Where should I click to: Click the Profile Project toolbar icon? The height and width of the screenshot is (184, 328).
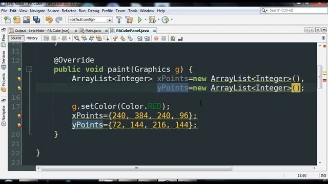(x=165, y=19)
